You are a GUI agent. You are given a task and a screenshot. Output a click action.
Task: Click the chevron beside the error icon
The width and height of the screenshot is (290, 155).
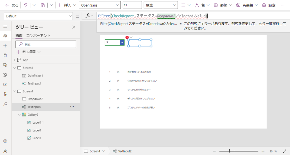131,37
